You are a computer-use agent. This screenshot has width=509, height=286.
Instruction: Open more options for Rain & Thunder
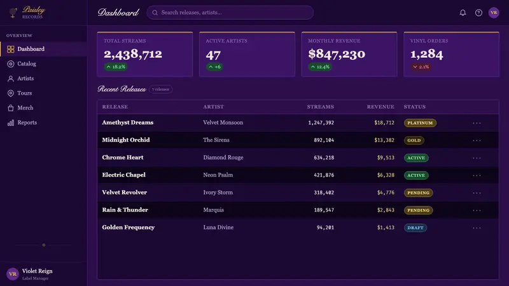coord(477,210)
